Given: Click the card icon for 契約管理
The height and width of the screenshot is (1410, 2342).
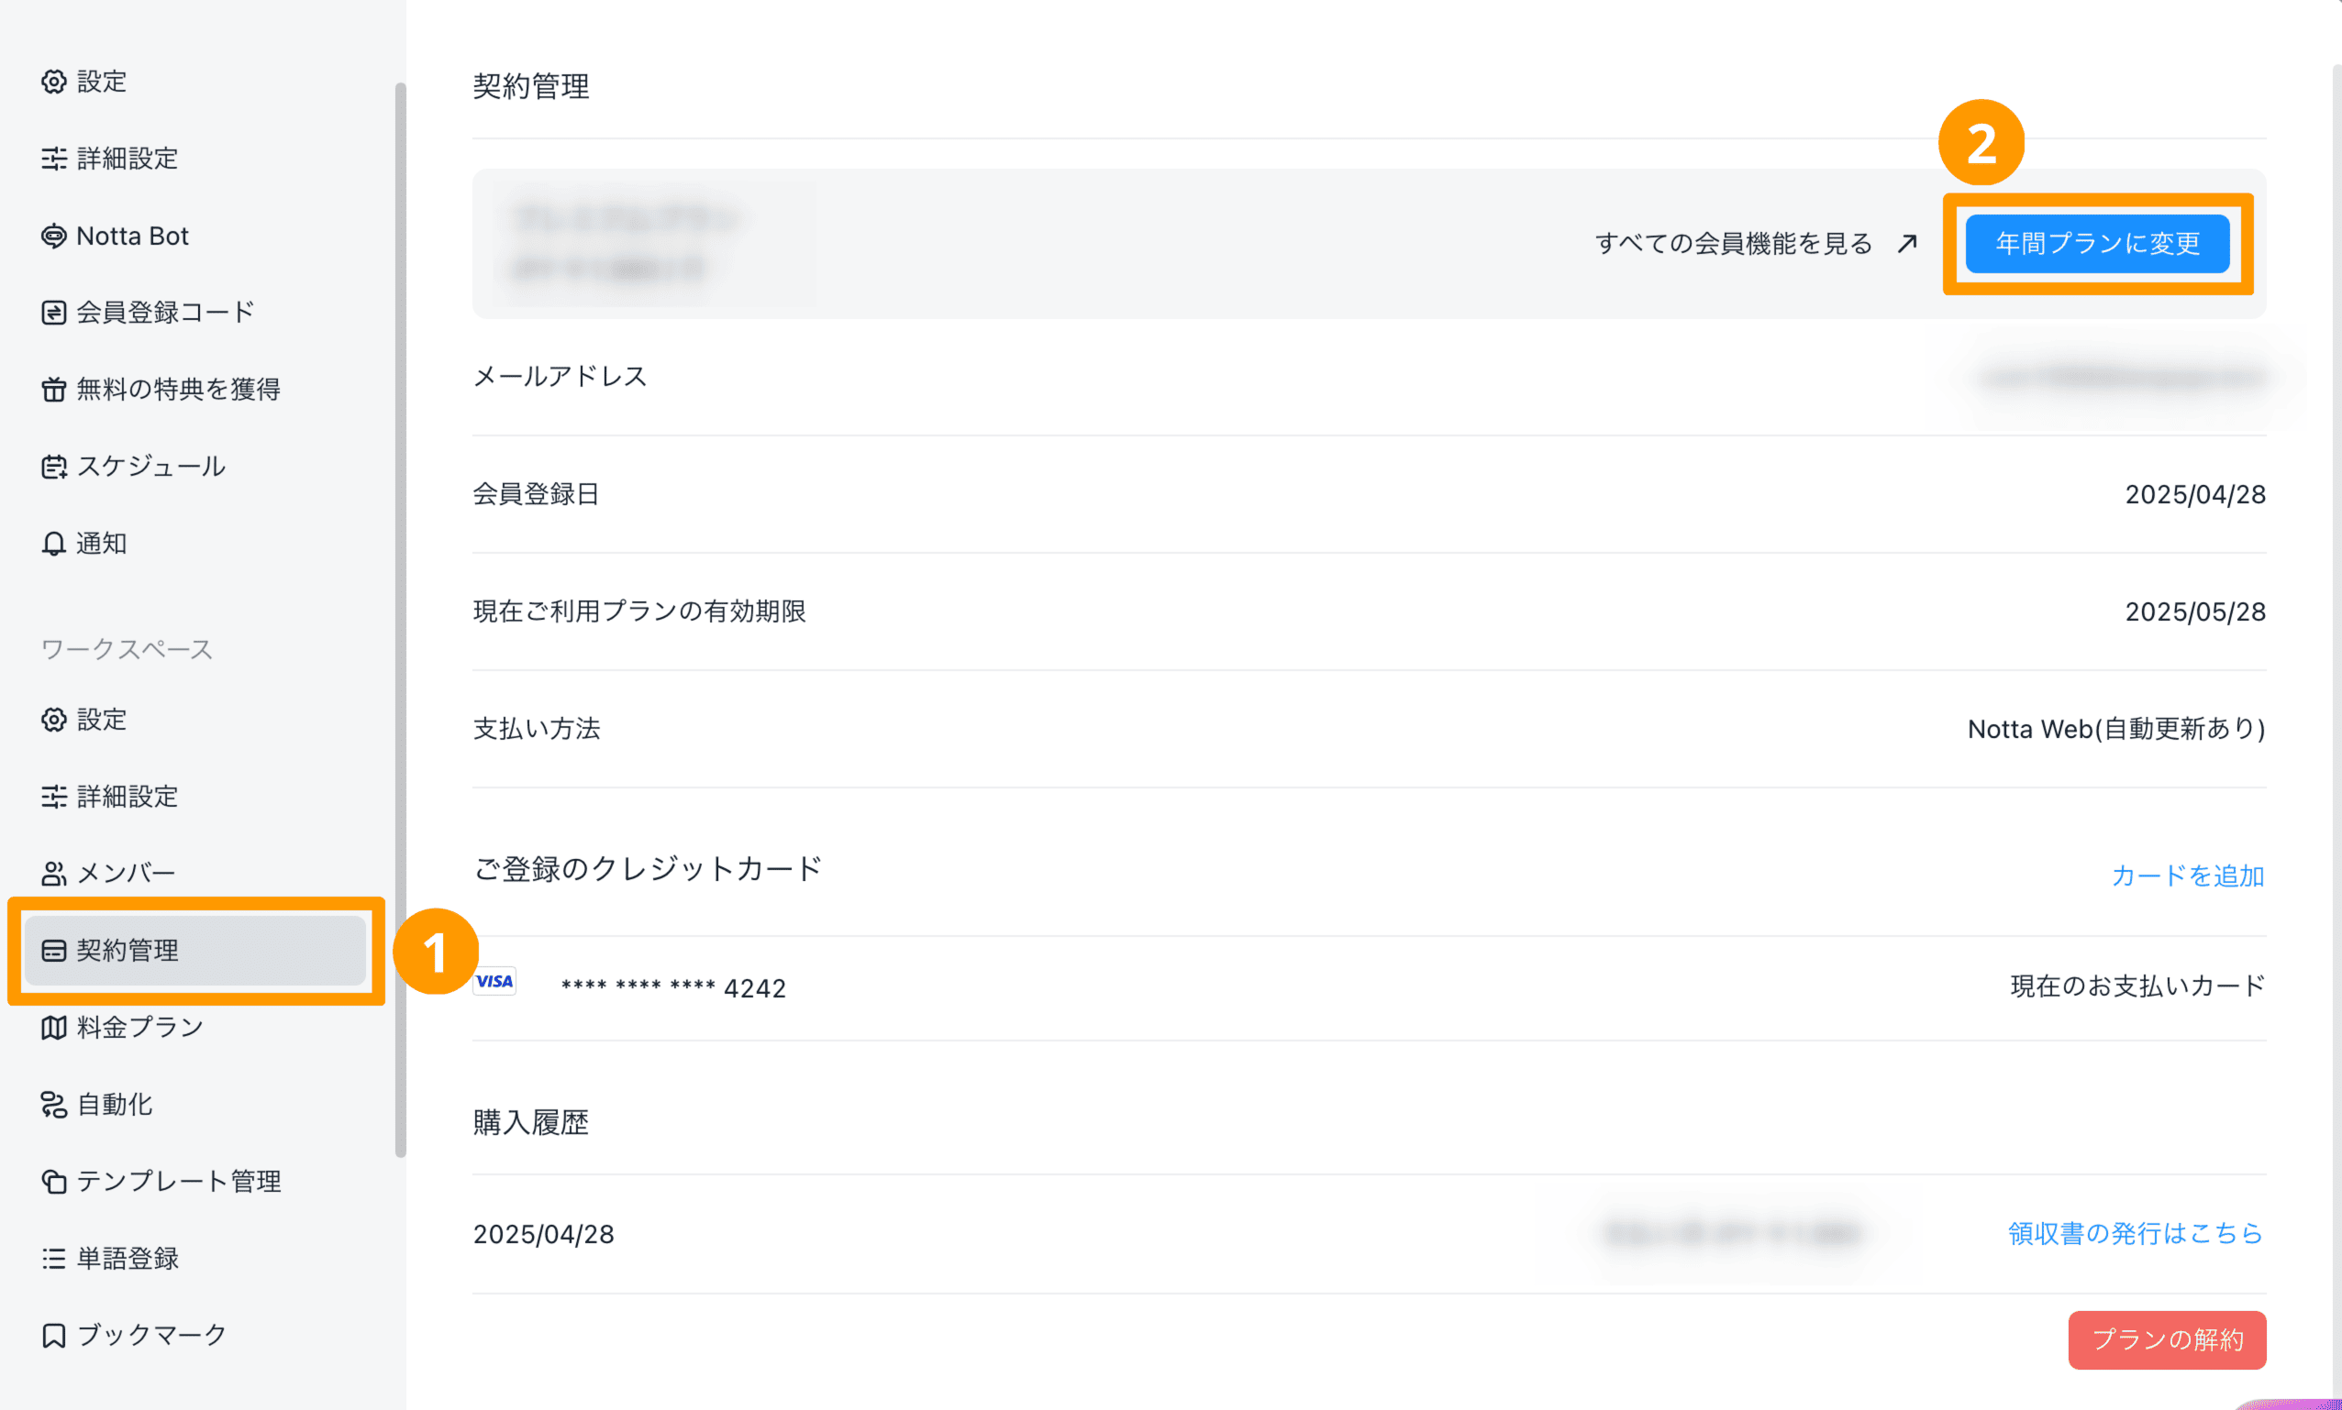Looking at the screenshot, I should tap(53, 950).
